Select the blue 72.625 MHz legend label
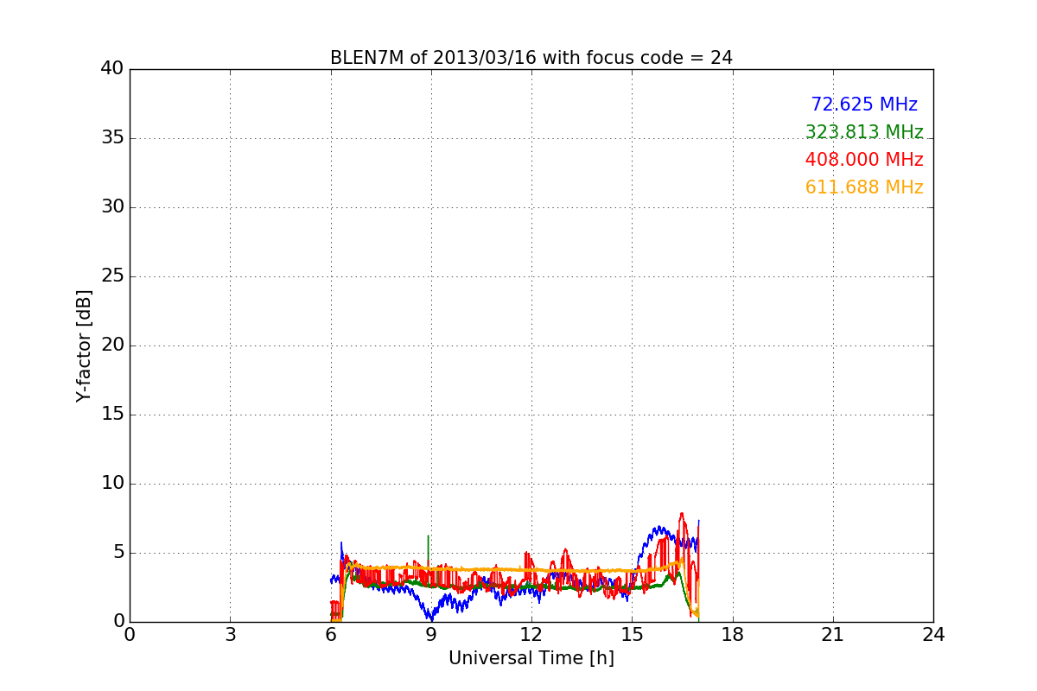The height and width of the screenshot is (691, 1037). point(864,105)
